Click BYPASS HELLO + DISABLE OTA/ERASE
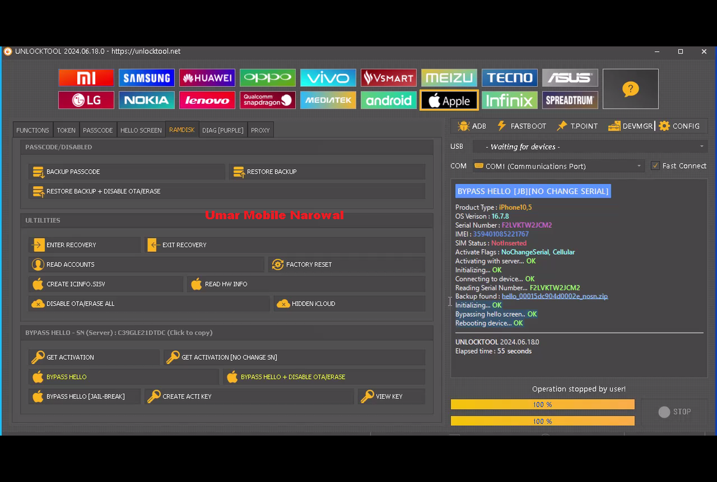 click(324, 377)
